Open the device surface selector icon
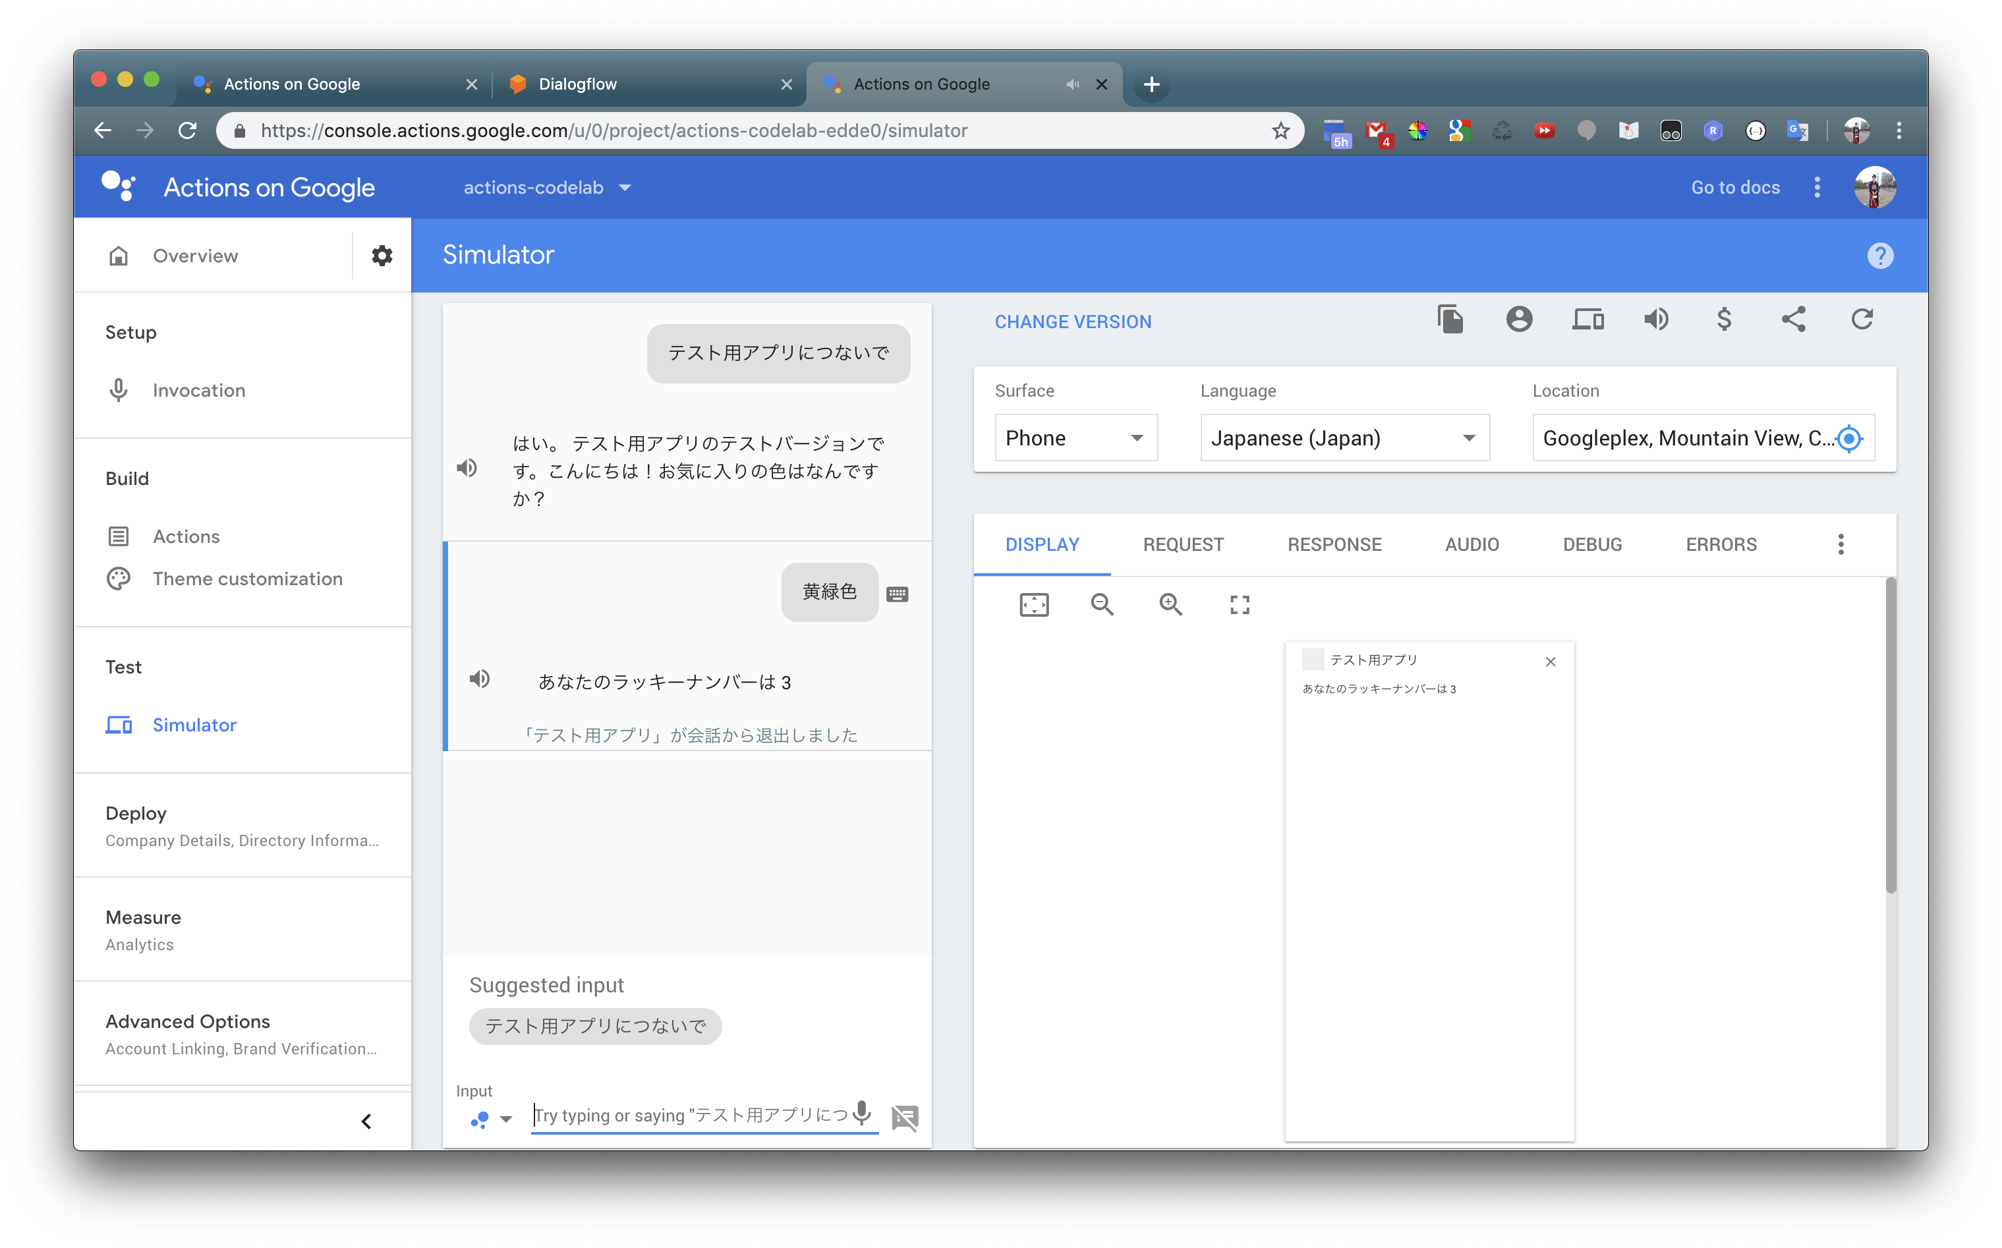This screenshot has width=2002, height=1248. (1587, 320)
